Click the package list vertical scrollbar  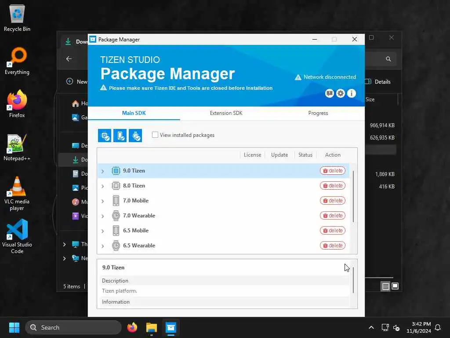(353, 197)
